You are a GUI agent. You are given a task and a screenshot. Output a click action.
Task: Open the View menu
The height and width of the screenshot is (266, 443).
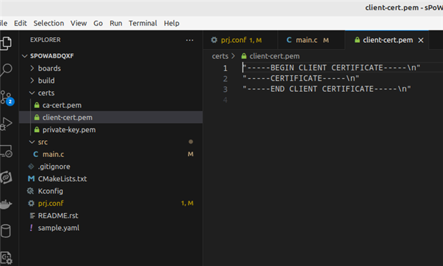(78, 23)
